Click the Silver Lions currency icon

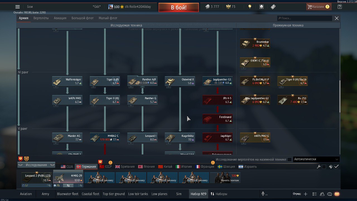pyautogui.click(x=208, y=7)
